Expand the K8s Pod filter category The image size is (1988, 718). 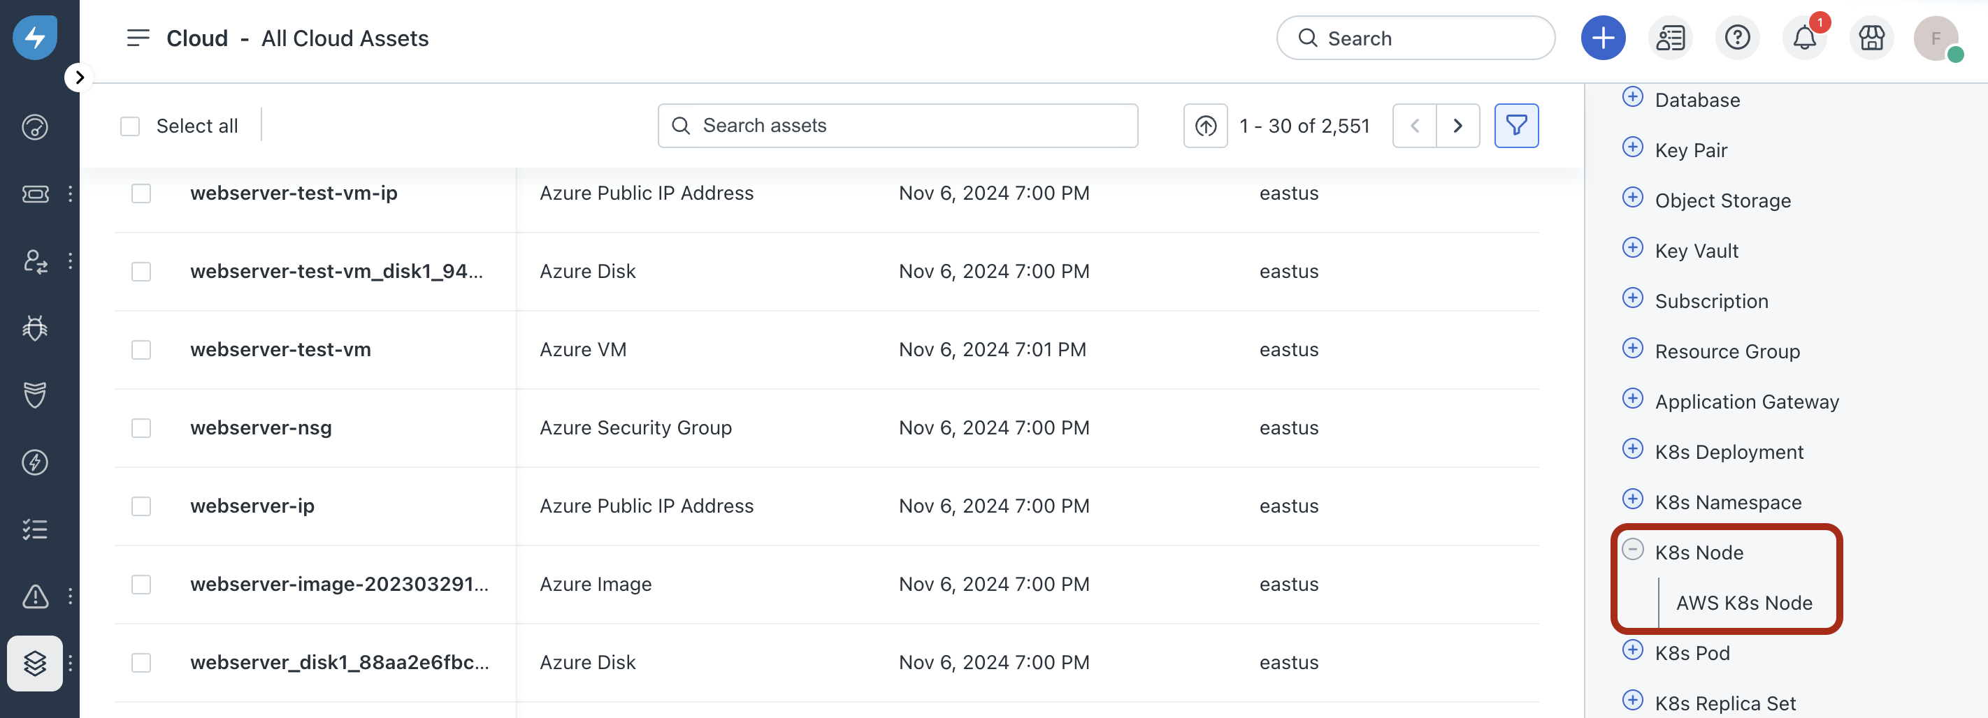[1634, 650]
